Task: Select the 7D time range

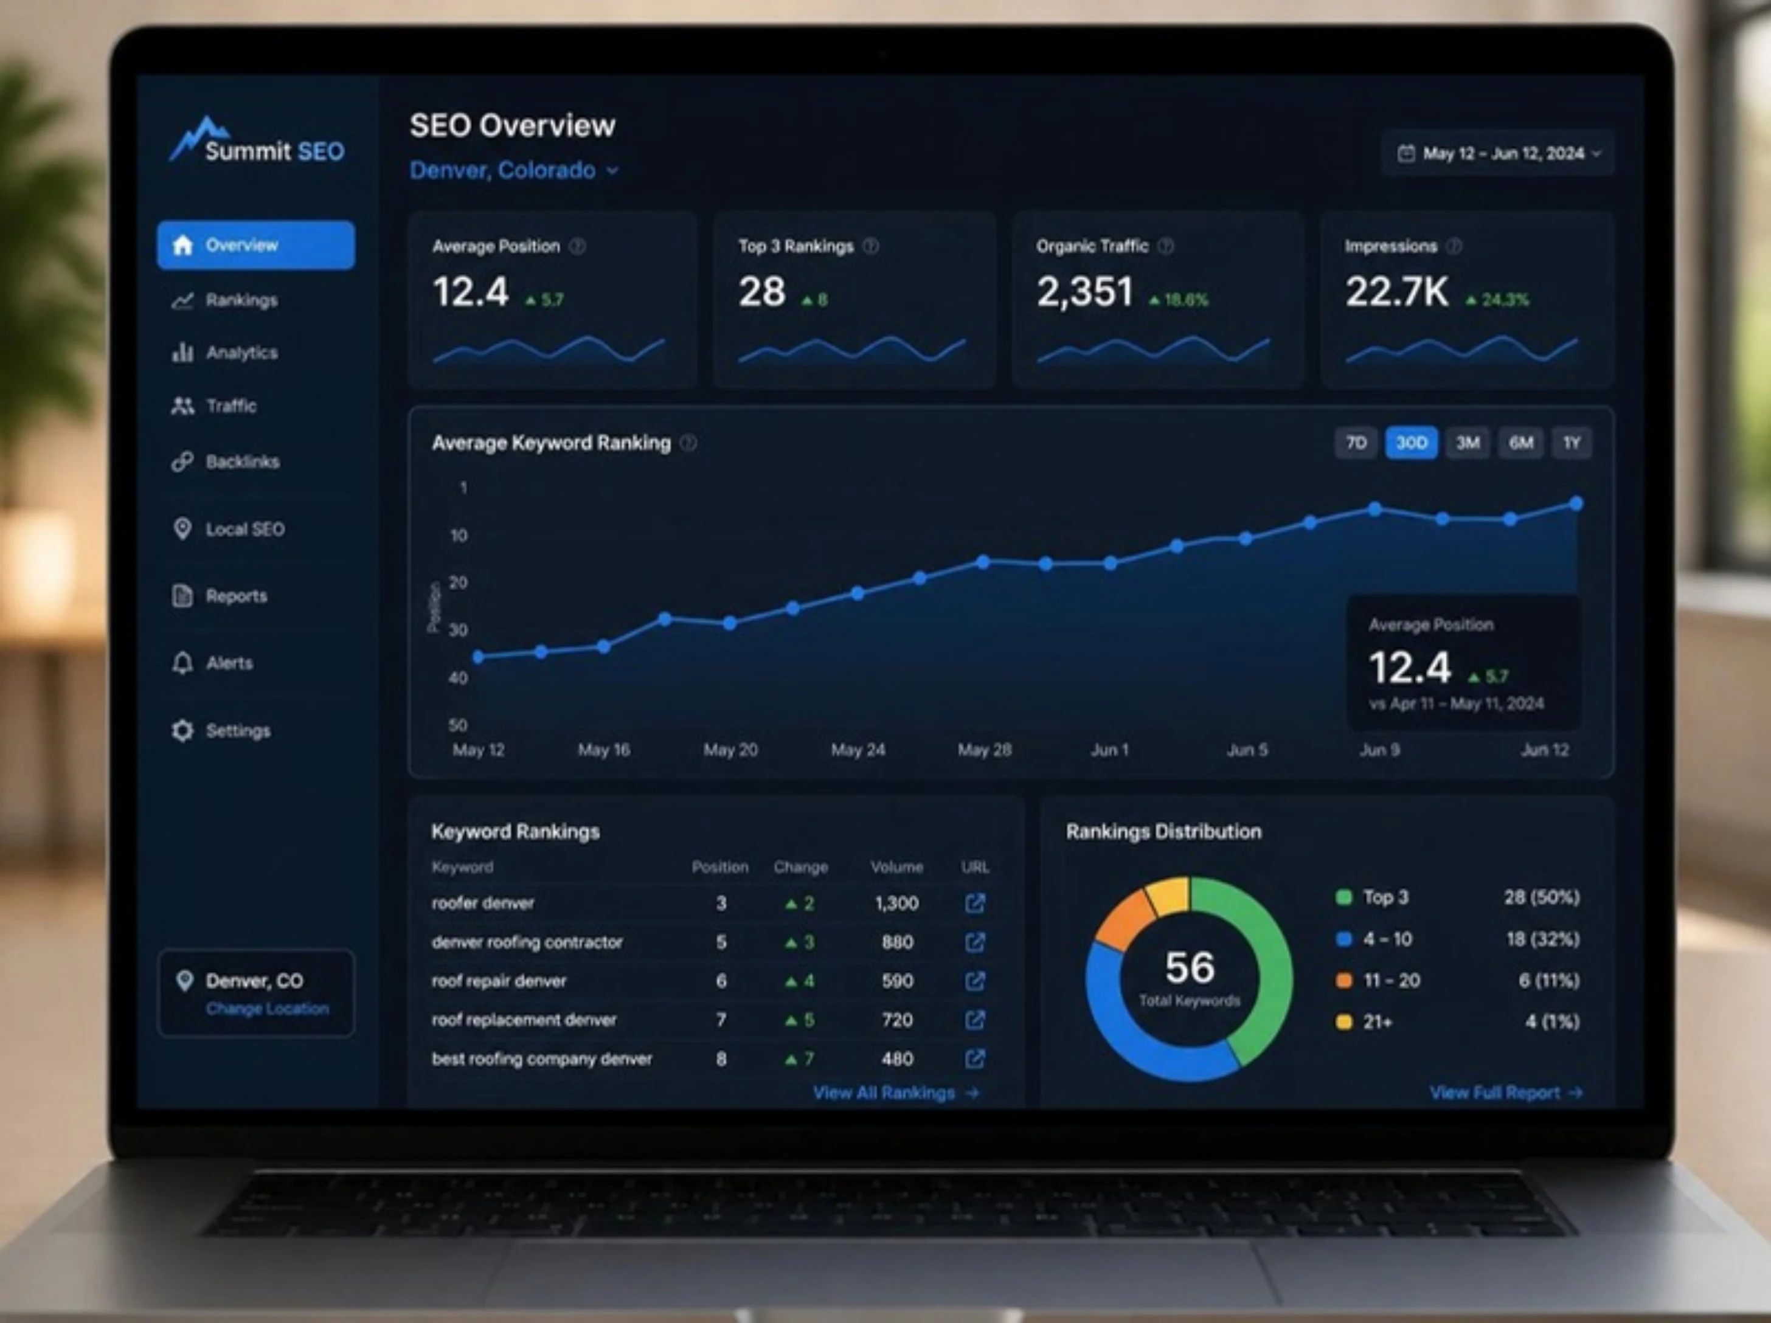Action: (1356, 443)
